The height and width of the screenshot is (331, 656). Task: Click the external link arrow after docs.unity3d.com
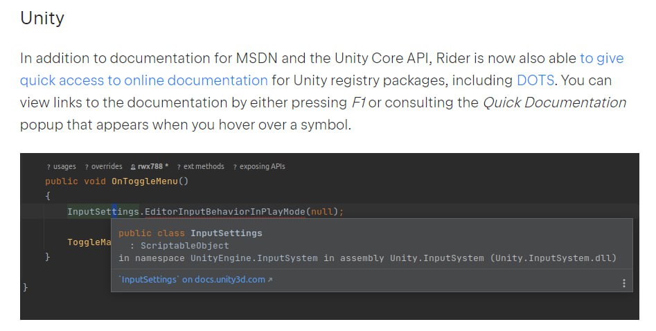pyautogui.click(x=270, y=280)
